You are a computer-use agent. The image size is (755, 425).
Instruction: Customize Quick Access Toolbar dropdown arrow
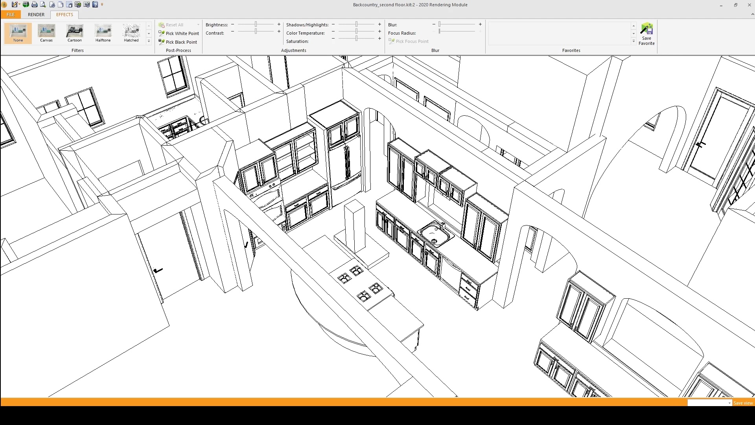pos(102,5)
